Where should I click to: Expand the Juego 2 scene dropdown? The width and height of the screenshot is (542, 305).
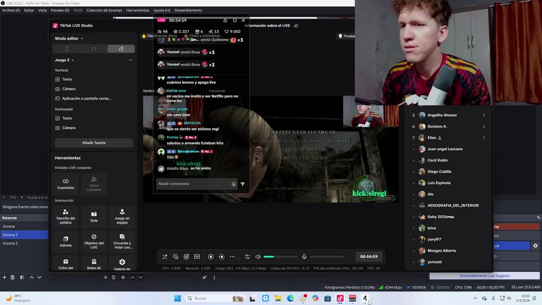(x=64, y=60)
